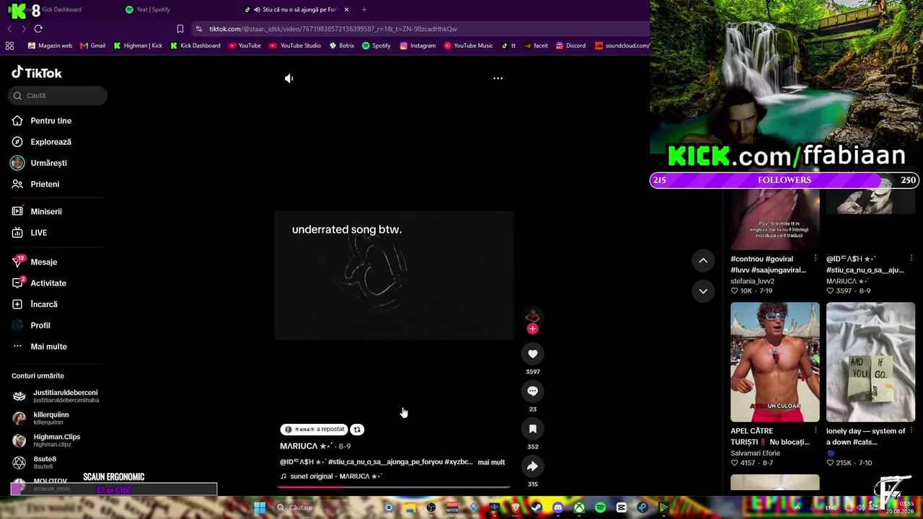Go to the previous video with up chevron
This screenshot has height=519, width=923.
[703, 260]
